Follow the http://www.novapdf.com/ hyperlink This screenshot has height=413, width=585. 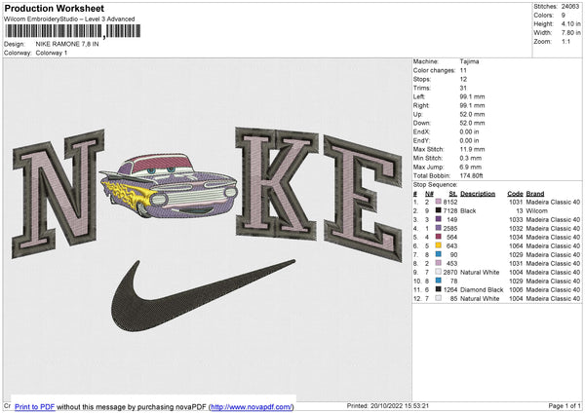pos(252,407)
